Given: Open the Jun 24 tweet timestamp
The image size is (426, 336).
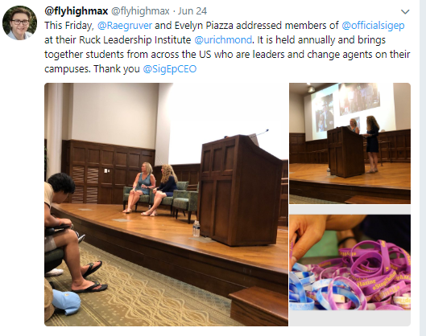Looking at the screenshot, I should click(x=192, y=11).
